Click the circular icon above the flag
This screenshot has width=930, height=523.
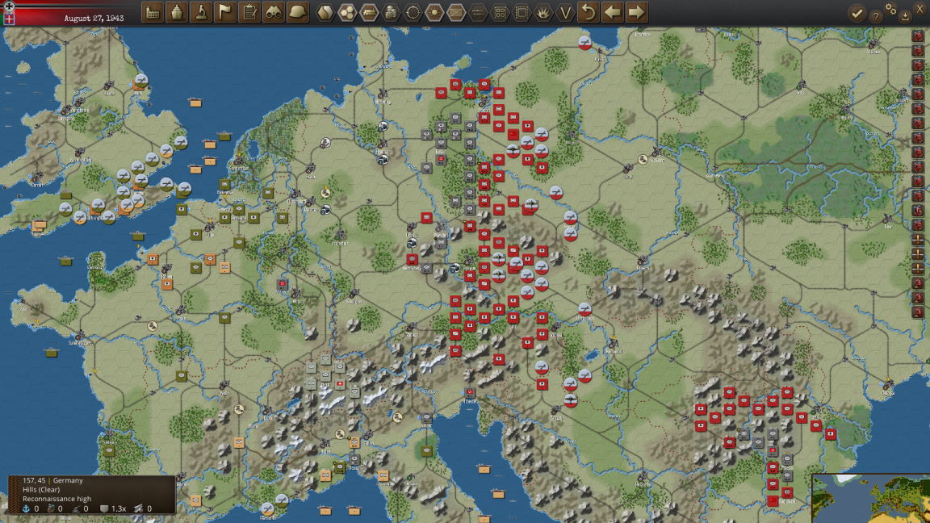9,6
